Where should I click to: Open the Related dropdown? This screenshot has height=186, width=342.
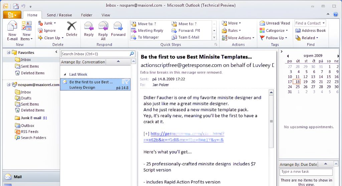[307, 38]
